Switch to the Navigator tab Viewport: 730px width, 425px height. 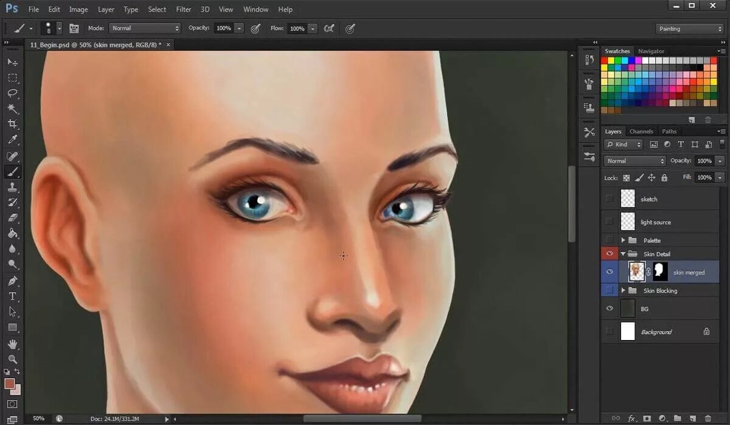pyautogui.click(x=651, y=51)
